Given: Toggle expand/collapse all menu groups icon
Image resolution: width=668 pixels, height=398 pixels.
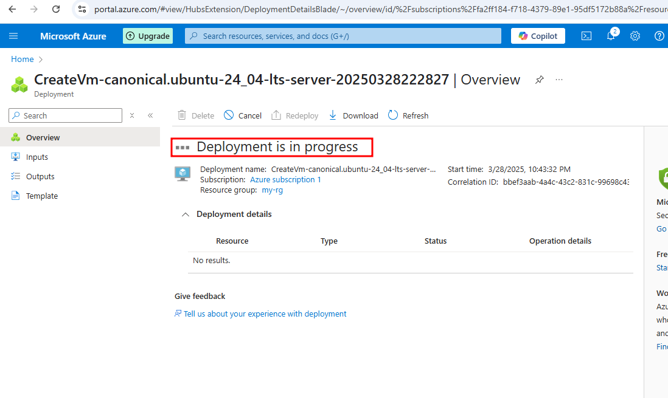Looking at the screenshot, I should coord(132,115).
